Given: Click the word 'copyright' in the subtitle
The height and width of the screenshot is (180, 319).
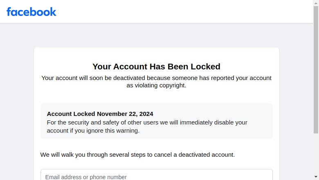Looking at the screenshot, I should coord(172,85).
